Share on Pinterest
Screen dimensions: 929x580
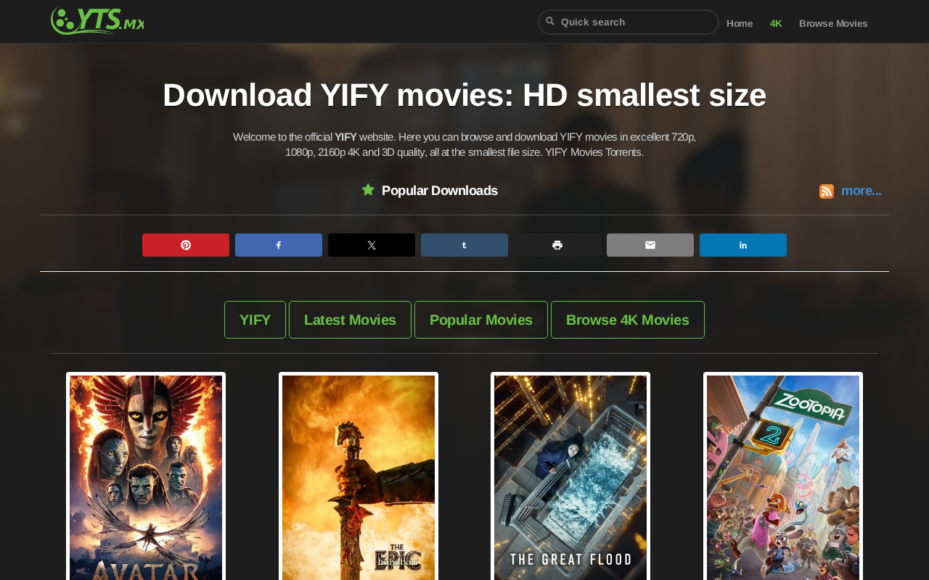[x=186, y=245]
